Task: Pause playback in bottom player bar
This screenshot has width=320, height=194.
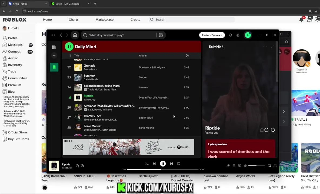Action: pos(163,164)
